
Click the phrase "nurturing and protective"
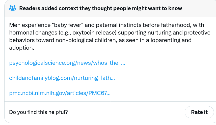[181, 33]
